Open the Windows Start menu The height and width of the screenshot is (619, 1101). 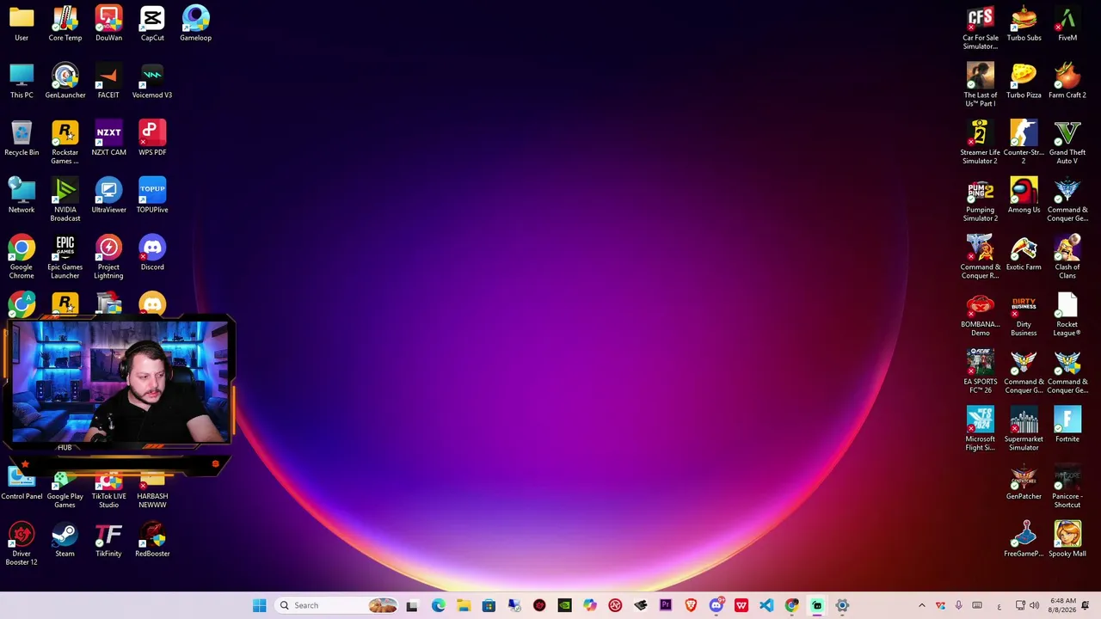pyautogui.click(x=259, y=605)
